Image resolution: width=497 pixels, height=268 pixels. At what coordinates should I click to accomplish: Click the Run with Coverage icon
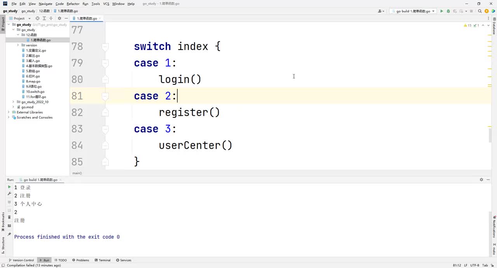click(x=455, y=11)
